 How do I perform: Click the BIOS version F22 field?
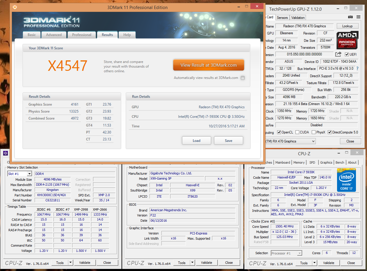click(192, 215)
